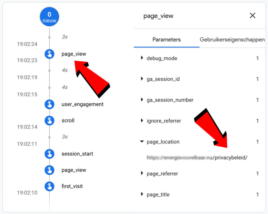
Task: Expand the ga_session_number parameter
Action: [142, 100]
